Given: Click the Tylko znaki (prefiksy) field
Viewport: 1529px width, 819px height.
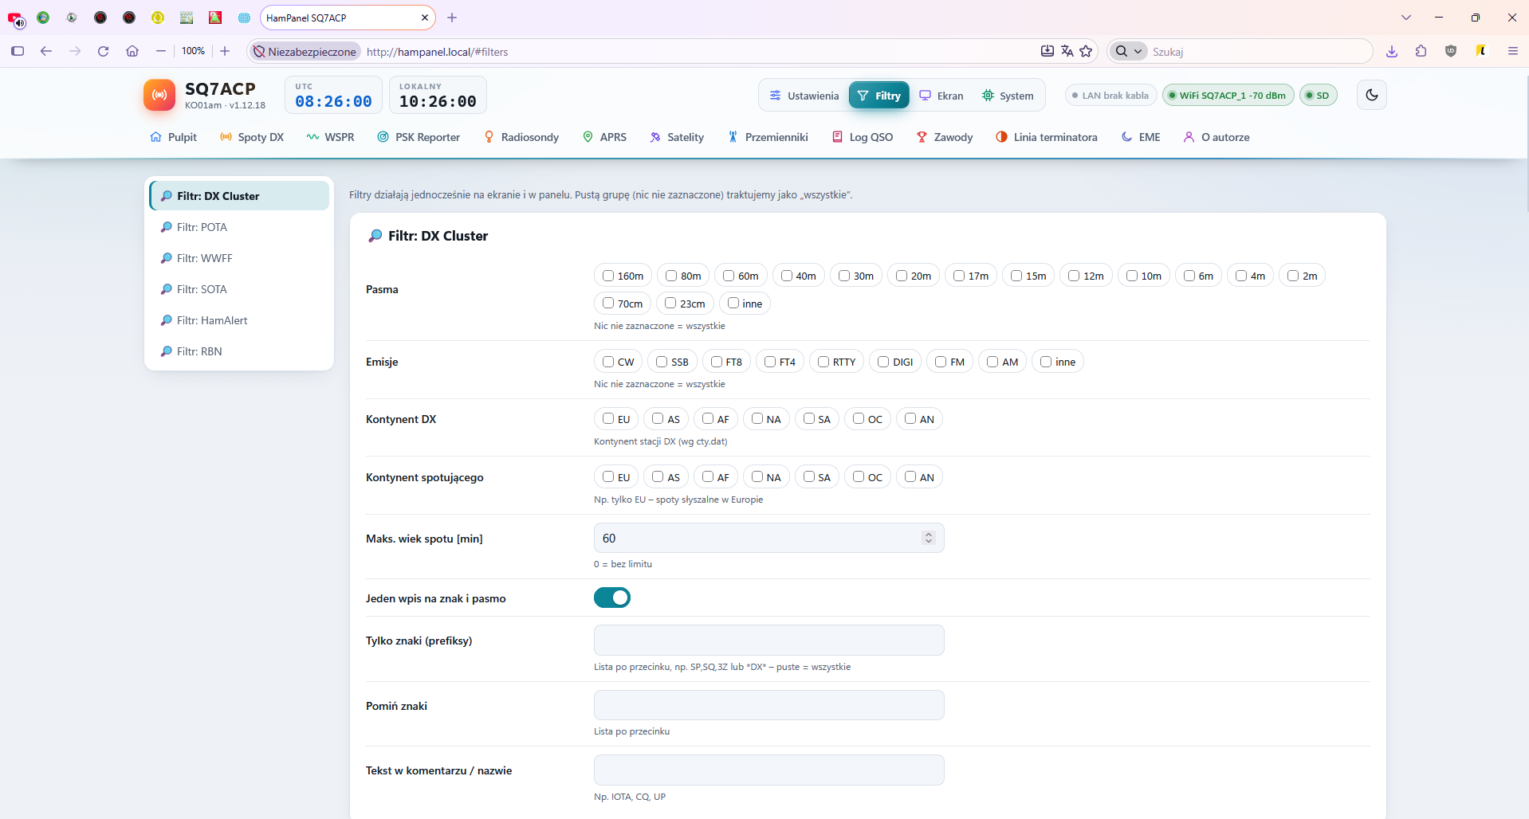Looking at the screenshot, I should [768, 641].
